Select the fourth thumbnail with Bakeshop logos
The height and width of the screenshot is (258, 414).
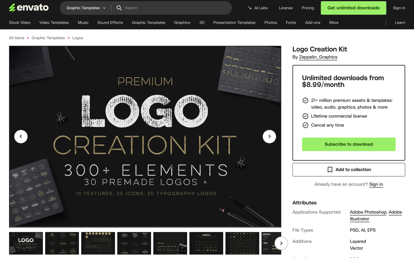(x=134, y=243)
